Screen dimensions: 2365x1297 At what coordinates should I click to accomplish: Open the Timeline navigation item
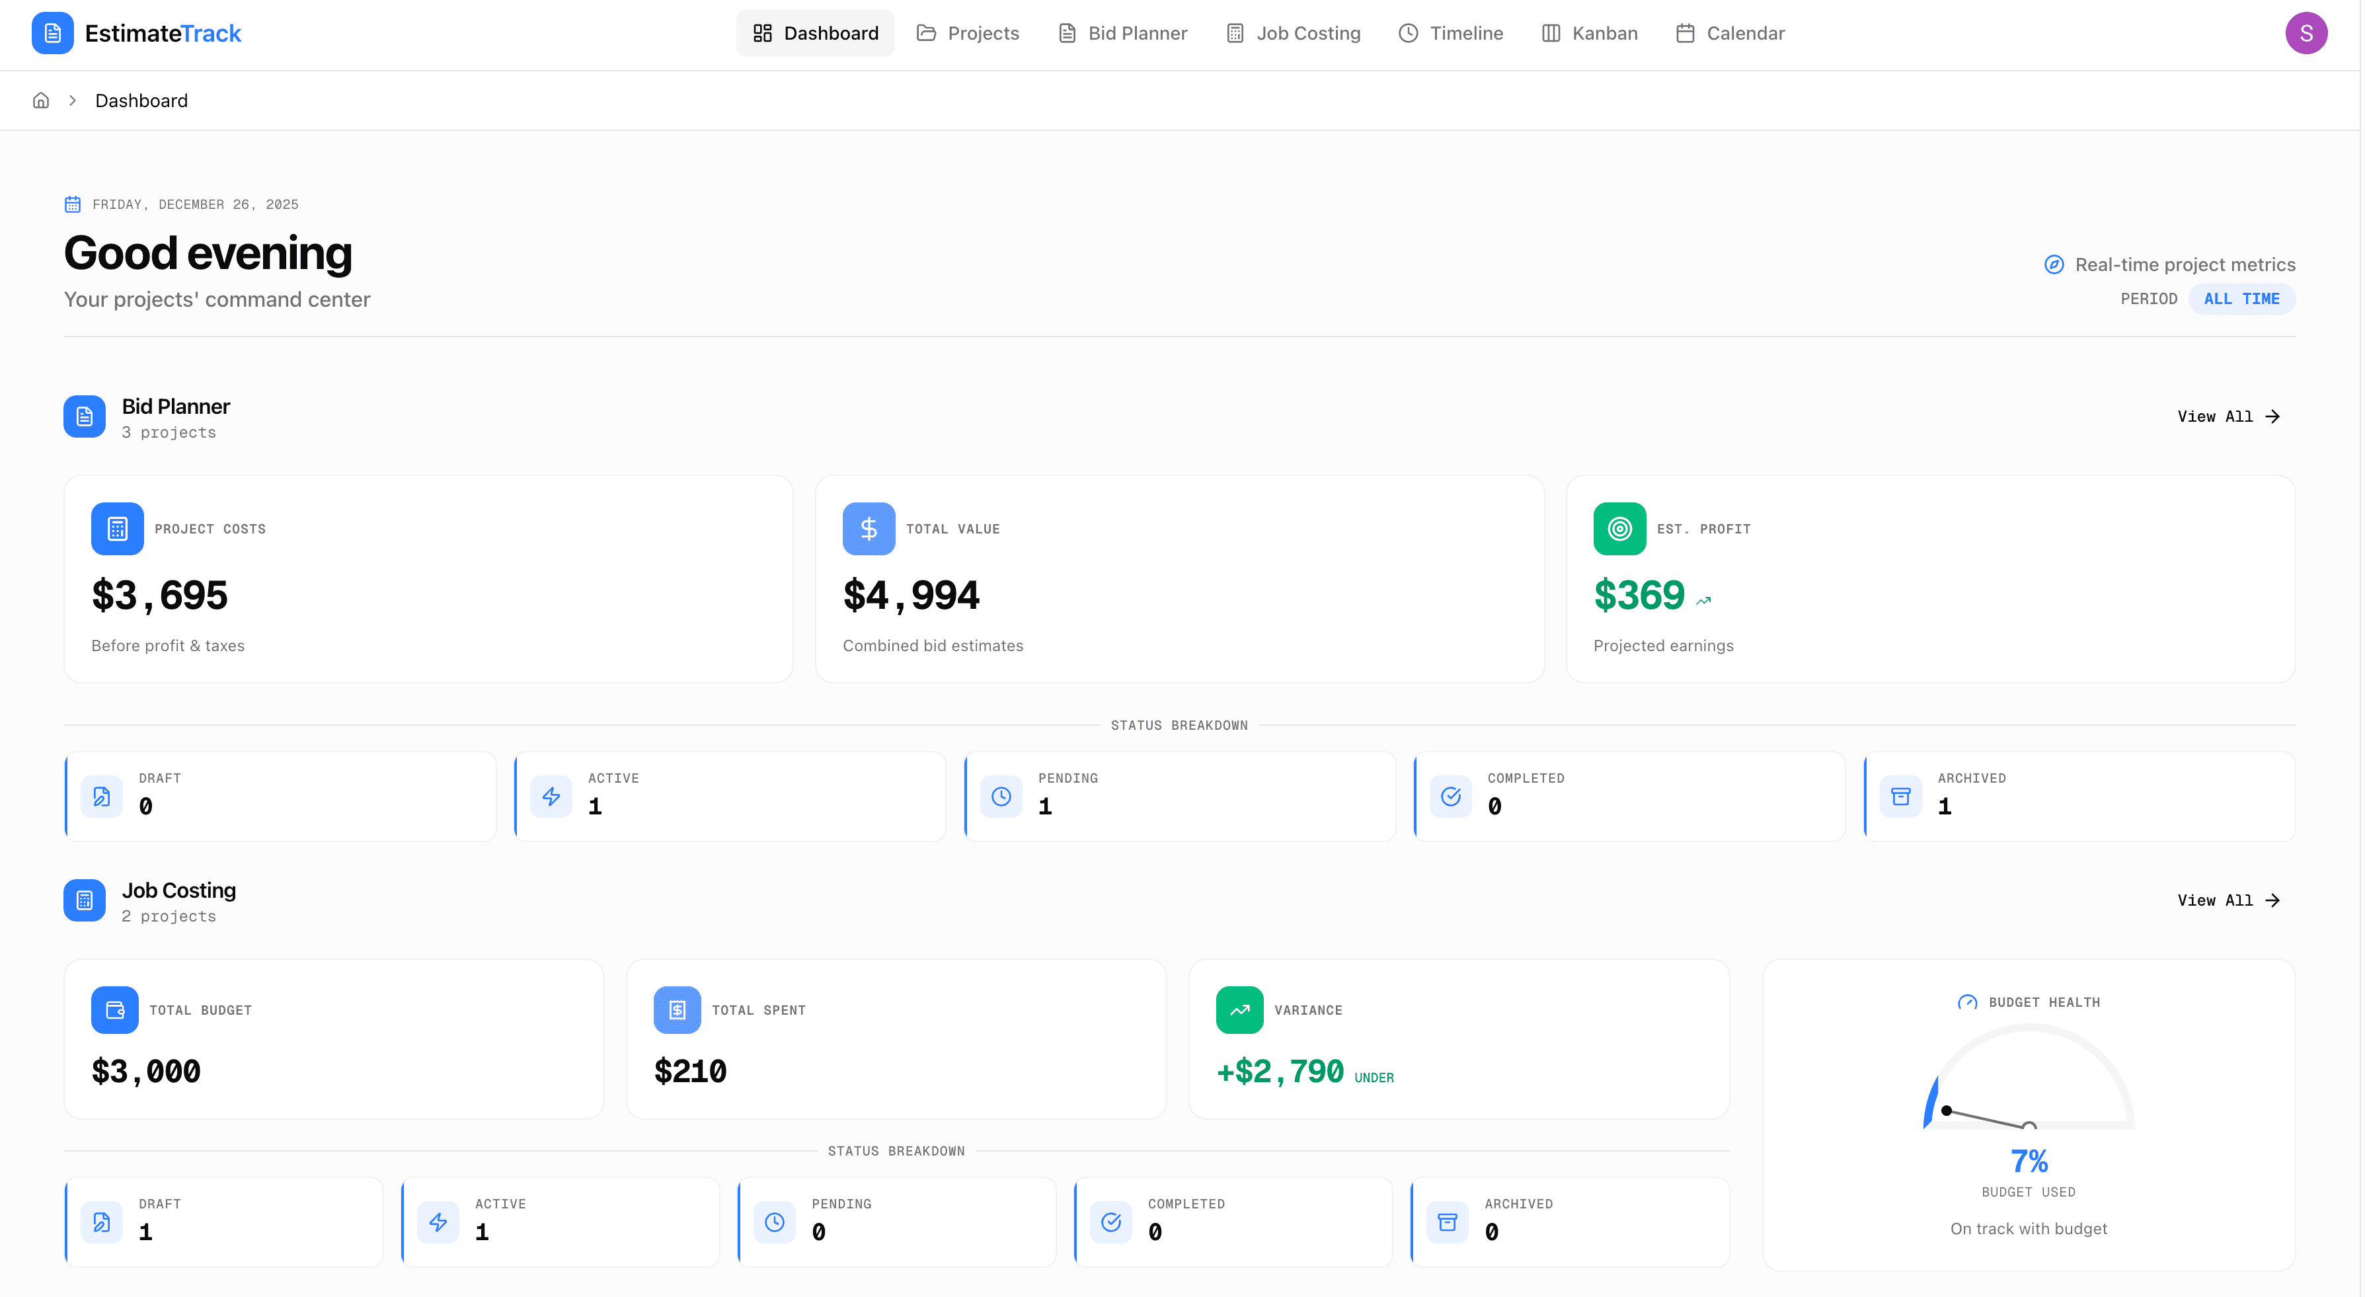pyautogui.click(x=1451, y=32)
